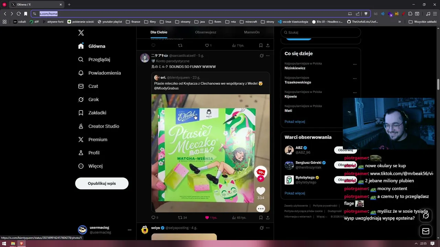Screen dimensions: 440x247
Task: Open the Windows notification center
Action: 432,244
